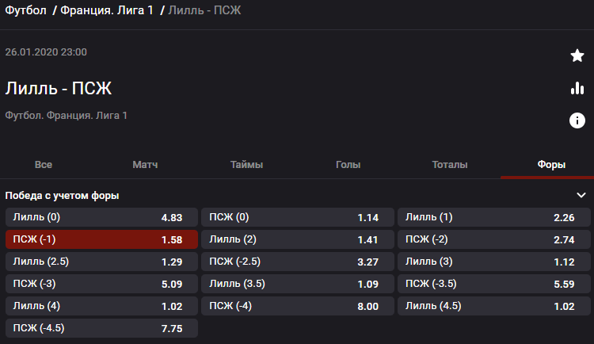Choose ПСЖ (-4.5) odds 7.75
The height and width of the screenshot is (344, 594).
101,328
